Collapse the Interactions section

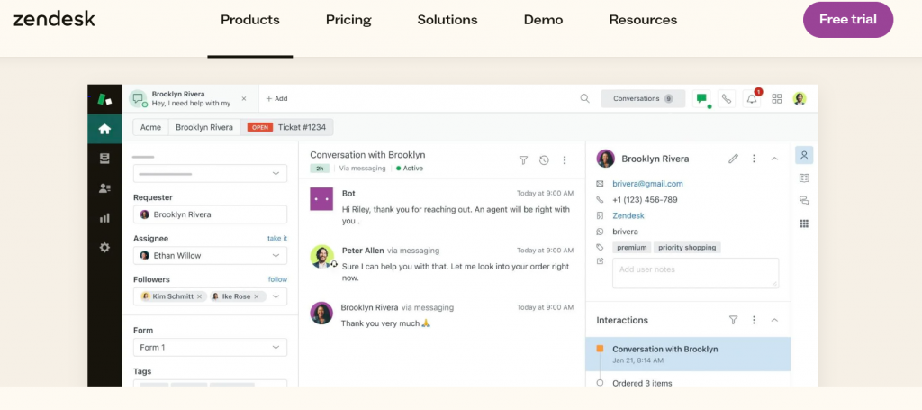pyautogui.click(x=774, y=320)
